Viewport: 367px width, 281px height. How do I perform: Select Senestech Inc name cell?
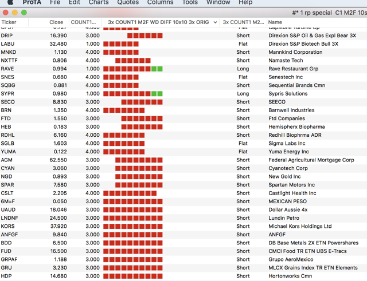coord(286,77)
